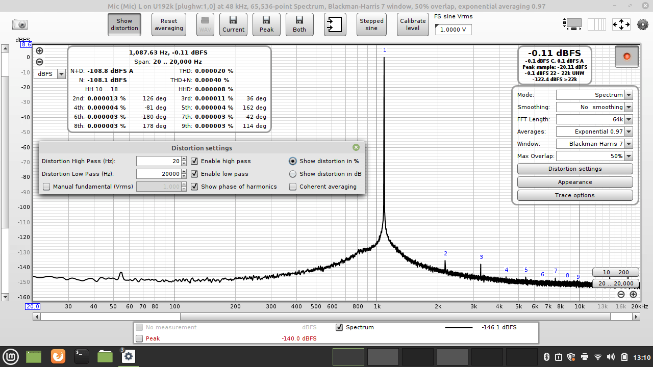Enable Coherent averaging checkbox
Screen dimensions: 653x367
click(x=293, y=187)
